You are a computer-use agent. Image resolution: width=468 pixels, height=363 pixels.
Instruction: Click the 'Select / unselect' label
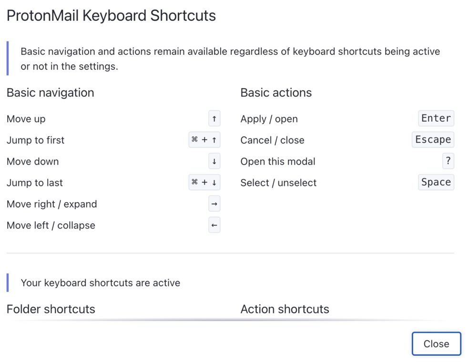click(x=278, y=183)
